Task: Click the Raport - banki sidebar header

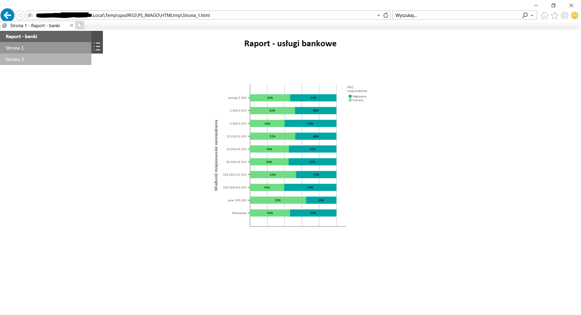Action: click(46, 36)
